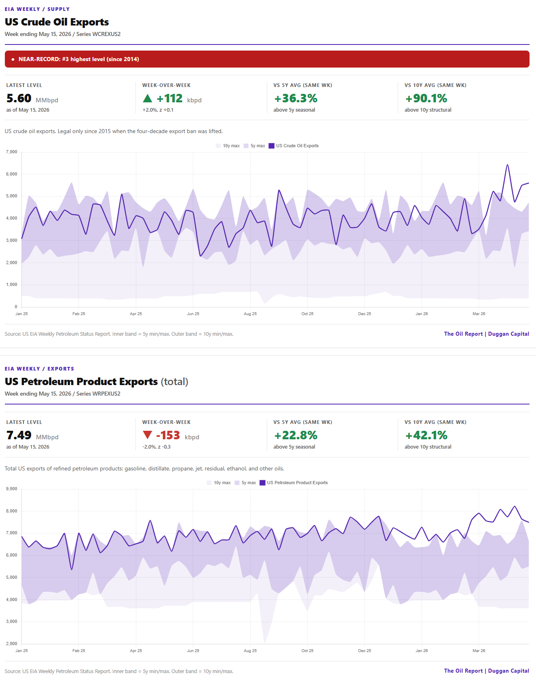Click 5y max legend swatch in petroleum chart
The width and height of the screenshot is (536, 684).
pyautogui.click(x=237, y=483)
